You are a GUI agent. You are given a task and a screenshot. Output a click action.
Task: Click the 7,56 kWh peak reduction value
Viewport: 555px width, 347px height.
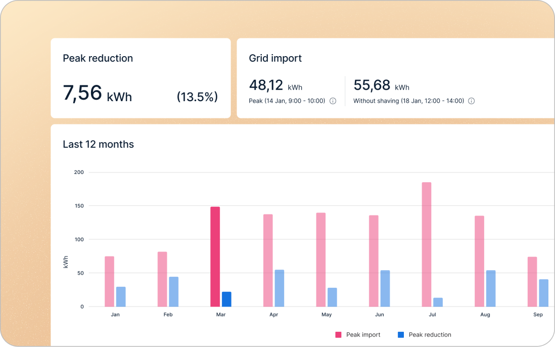point(97,94)
